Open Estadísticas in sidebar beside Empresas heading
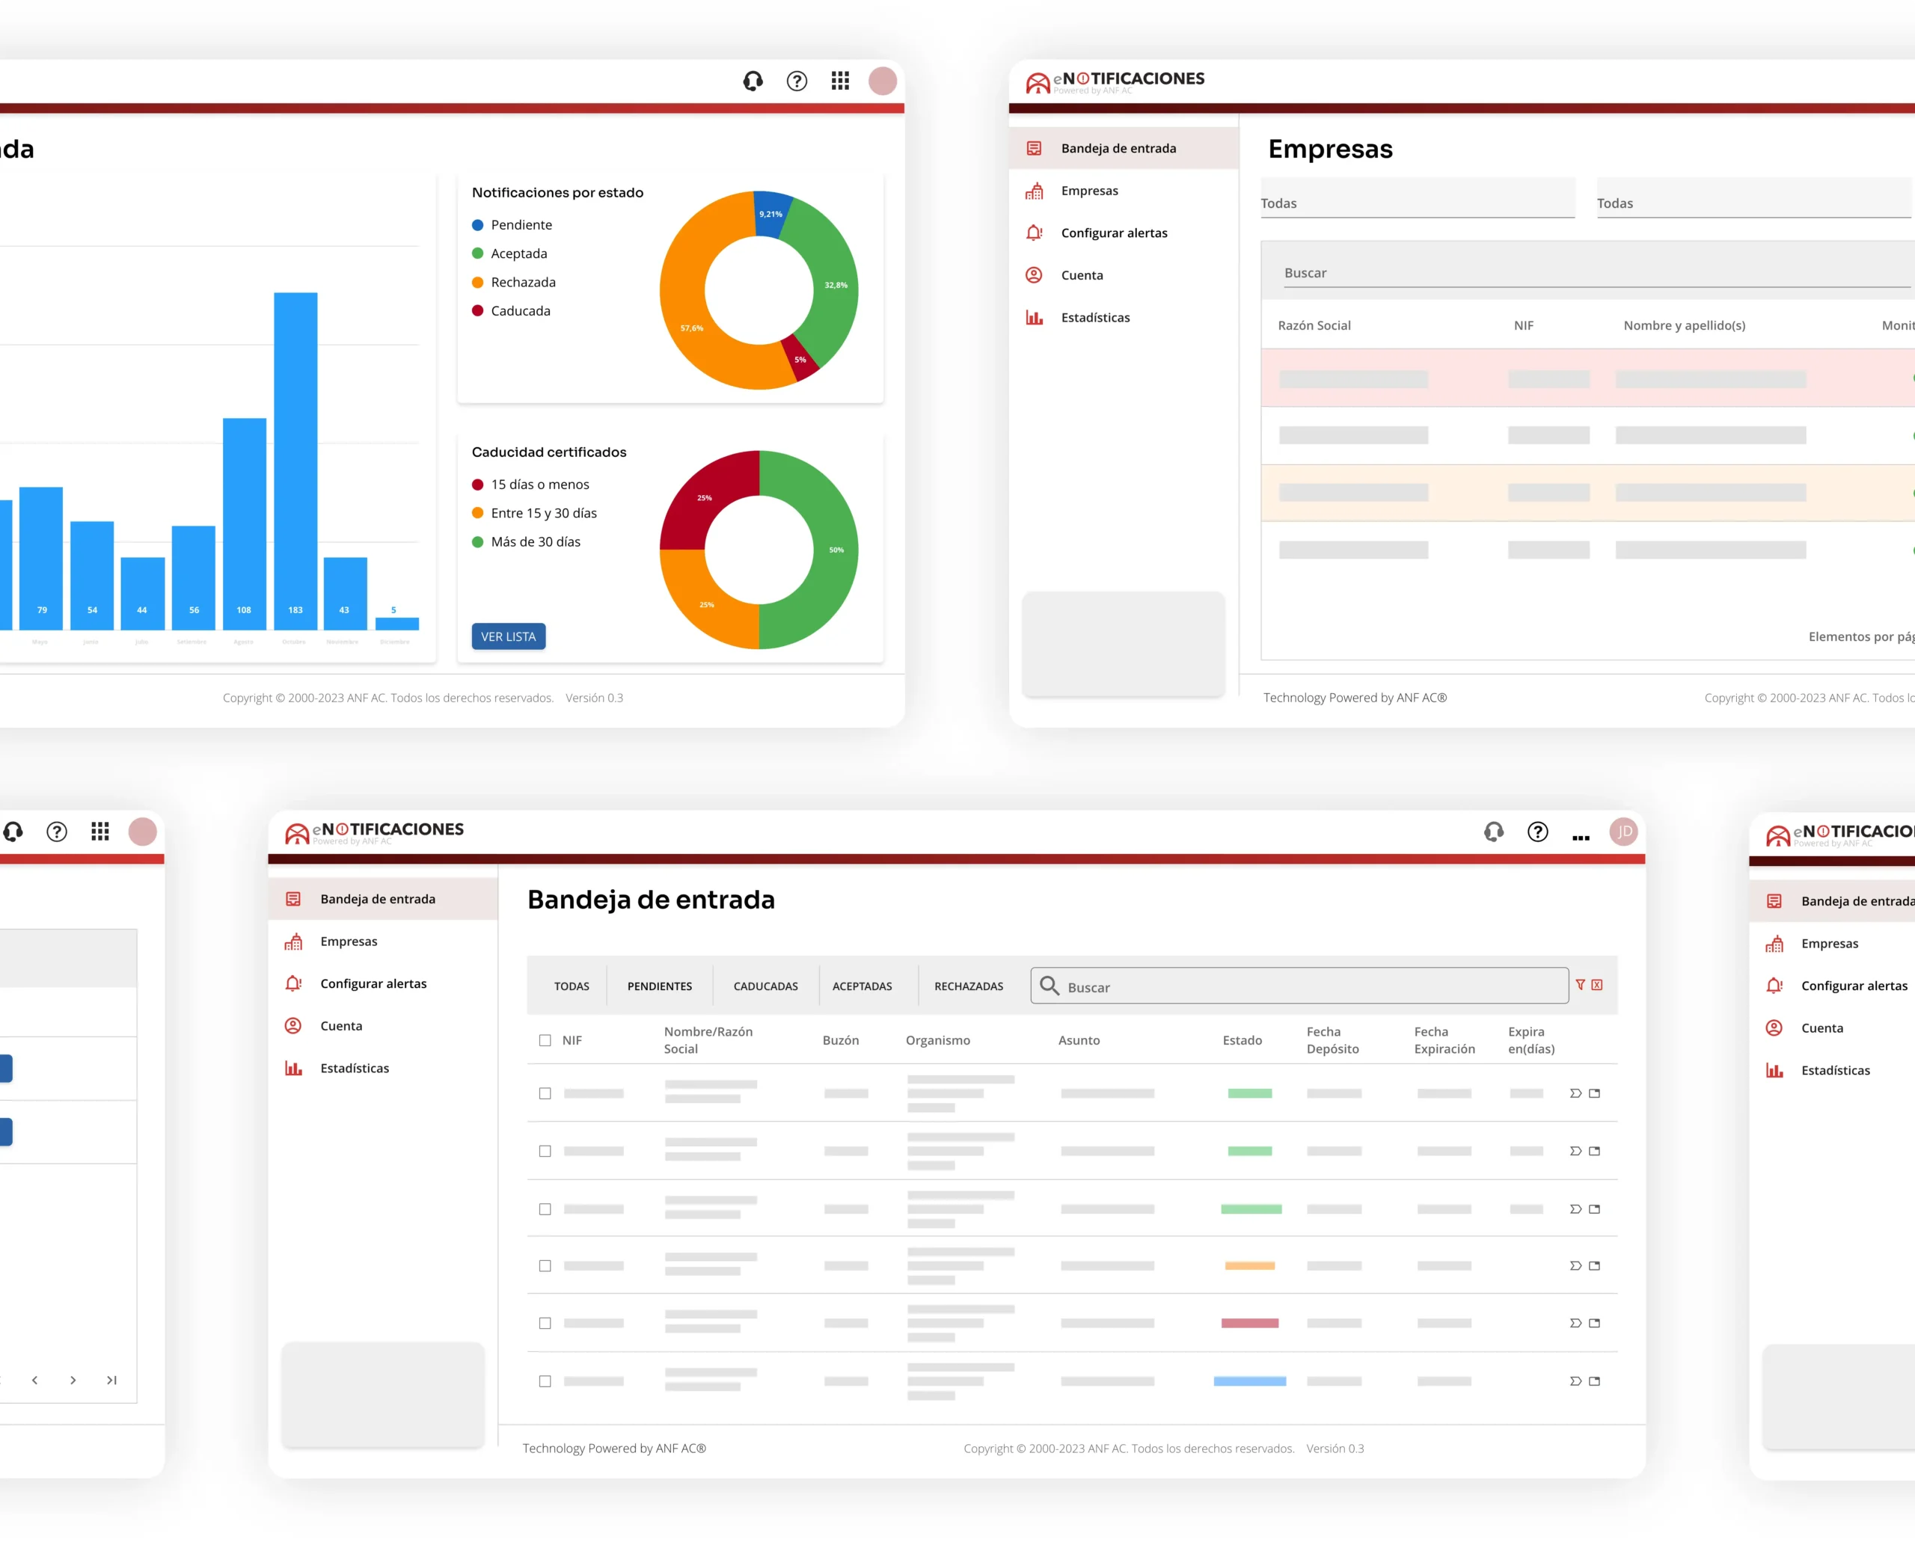The image size is (1915, 1548). point(1094,317)
